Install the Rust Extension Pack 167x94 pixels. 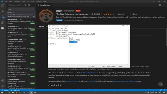tap(32, 43)
